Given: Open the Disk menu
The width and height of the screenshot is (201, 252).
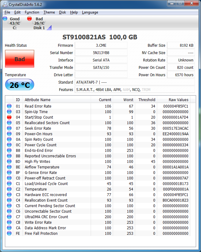Looking at the screenshot, I should (x=62, y=12).
